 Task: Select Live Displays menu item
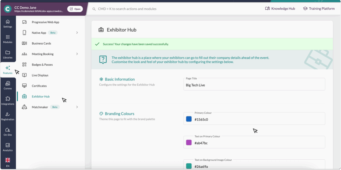(40, 75)
